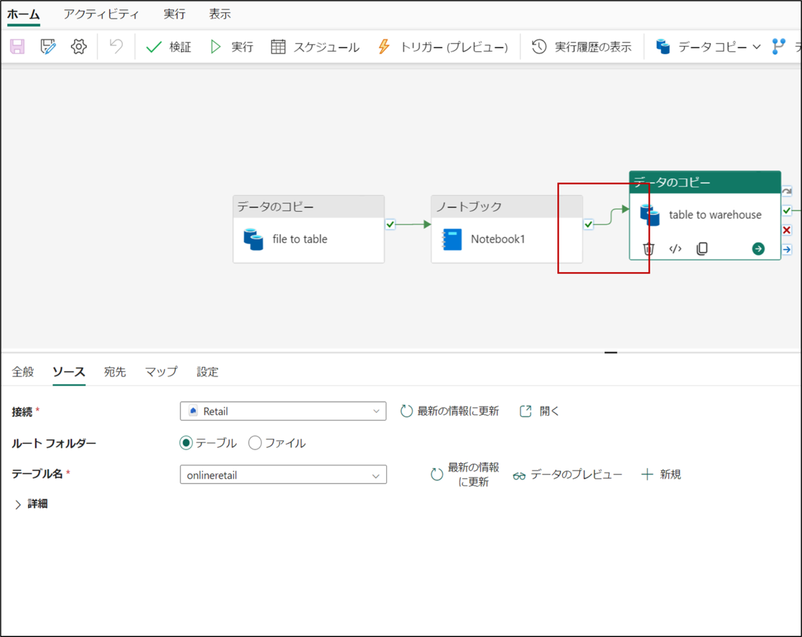Click the 実行 run toolbar button
Viewport: 802px width, 637px height.
[x=231, y=47]
